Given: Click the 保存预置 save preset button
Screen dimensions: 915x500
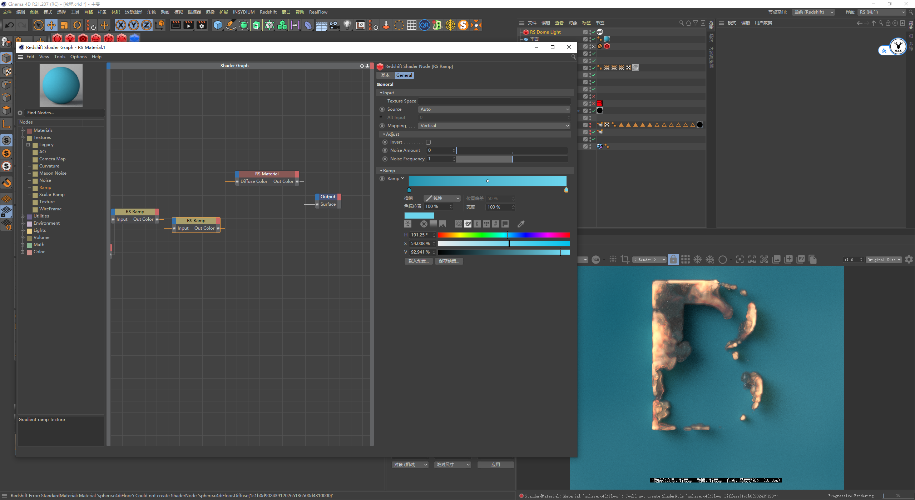Looking at the screenshot, I should click(x=449, y=261).
